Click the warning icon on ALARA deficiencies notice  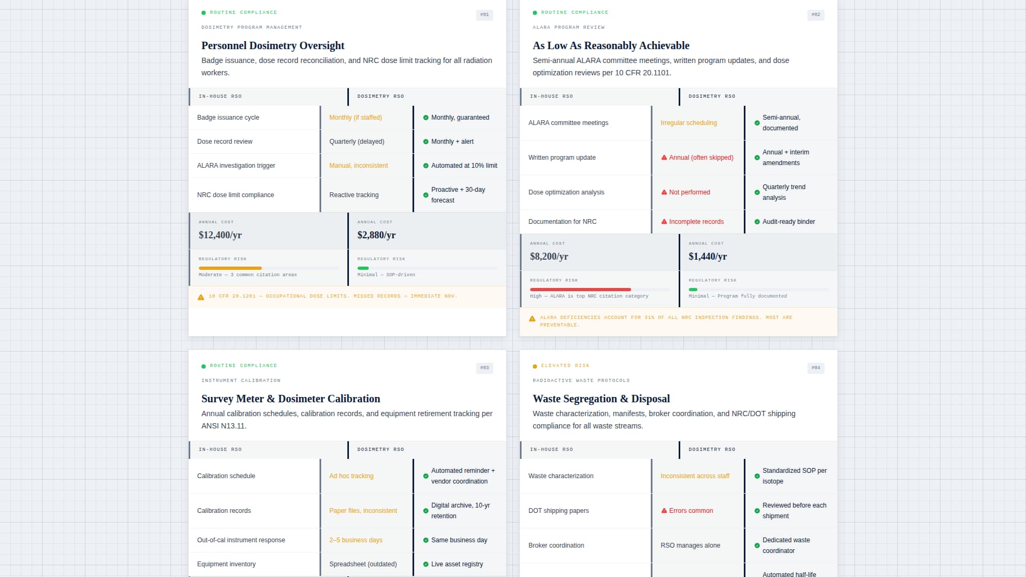[x=532, y=318]
